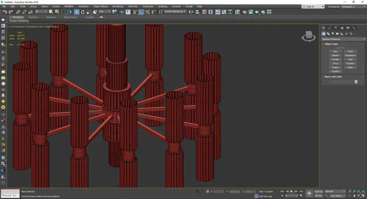The image size is (367, 199).
Task: Switch to Lights category in Create panel
Action: click(x=333, y=34)
